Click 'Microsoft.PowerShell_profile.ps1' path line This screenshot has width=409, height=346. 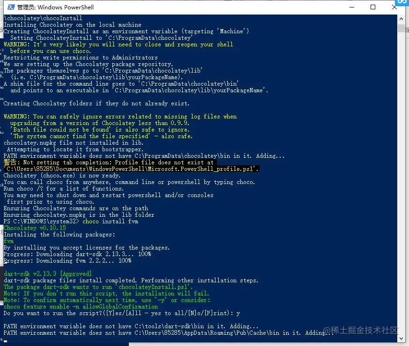(x=132, y=169)
